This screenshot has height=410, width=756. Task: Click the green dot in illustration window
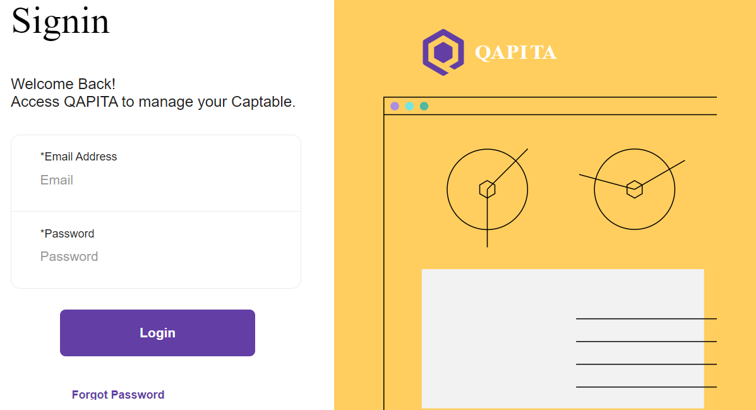[424, 106]
